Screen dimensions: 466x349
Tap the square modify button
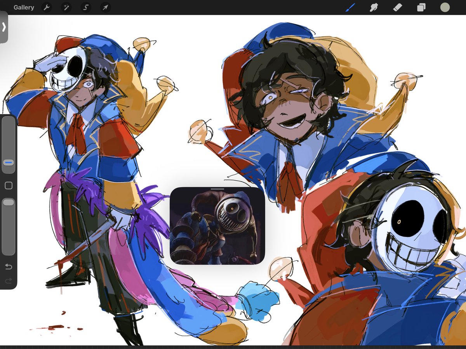[9, 186]
